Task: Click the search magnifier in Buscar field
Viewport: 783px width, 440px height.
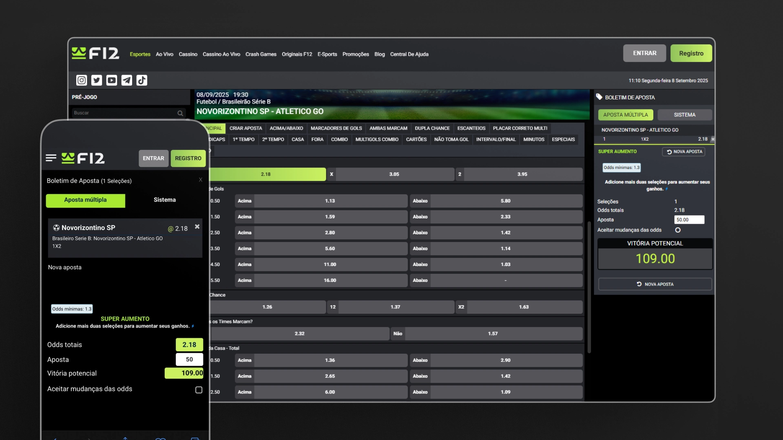Action: (180, 113)
